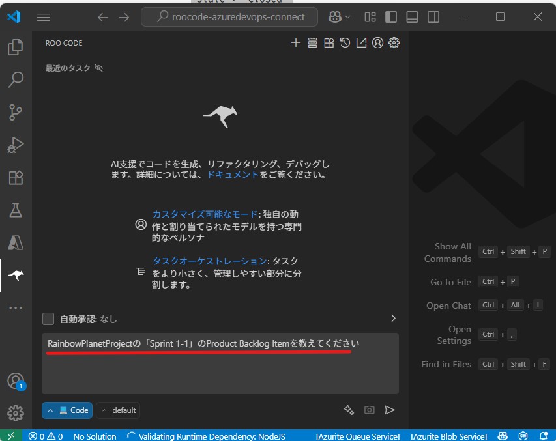
Task: Open the Explorer view in activity bar
Action: pos(16,47)
